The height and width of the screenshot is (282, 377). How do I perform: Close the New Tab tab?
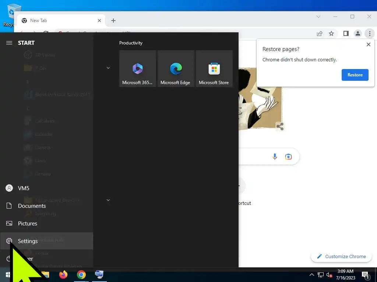tap(99, 21)
